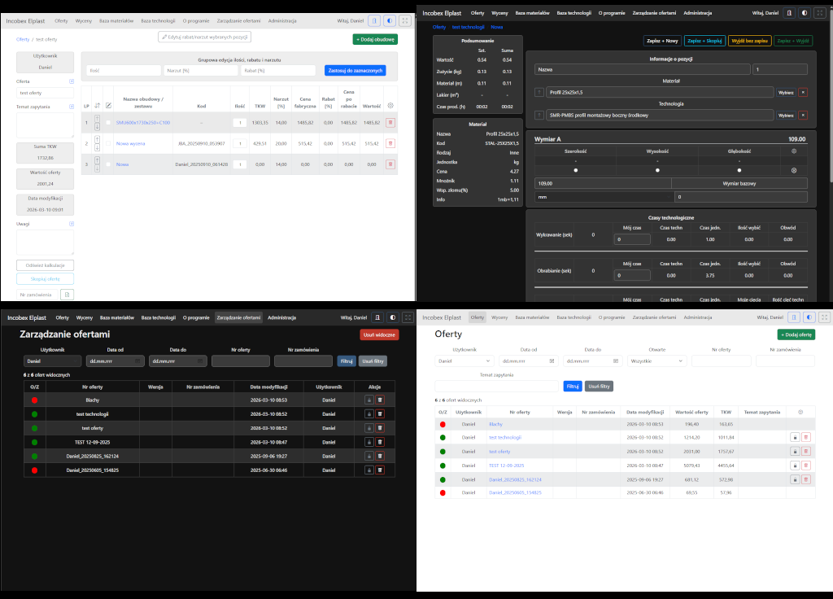Click the Rabat [%] group edit field

[x=278, y=71]
